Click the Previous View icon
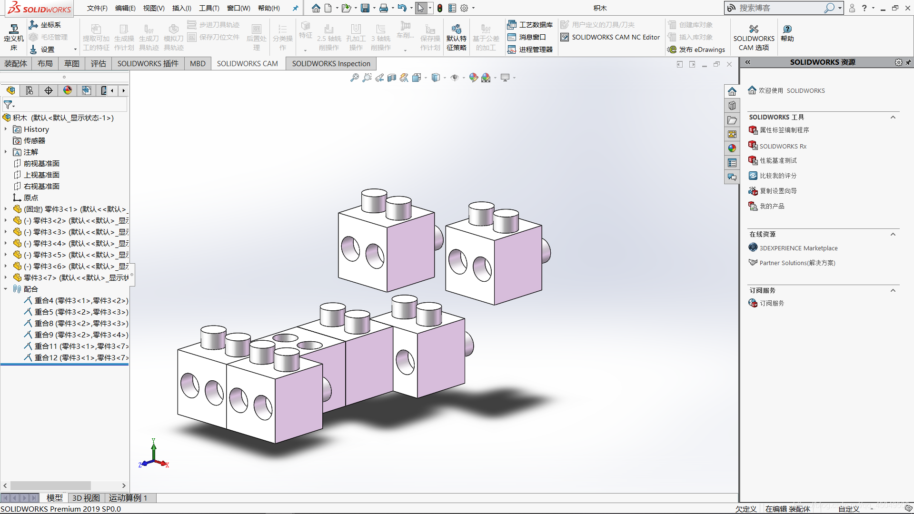Viewport: 914px width, 514px height. (x=379, y=78)
